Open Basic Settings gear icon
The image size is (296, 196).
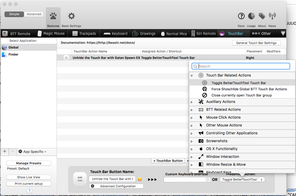tap(71, 16)
